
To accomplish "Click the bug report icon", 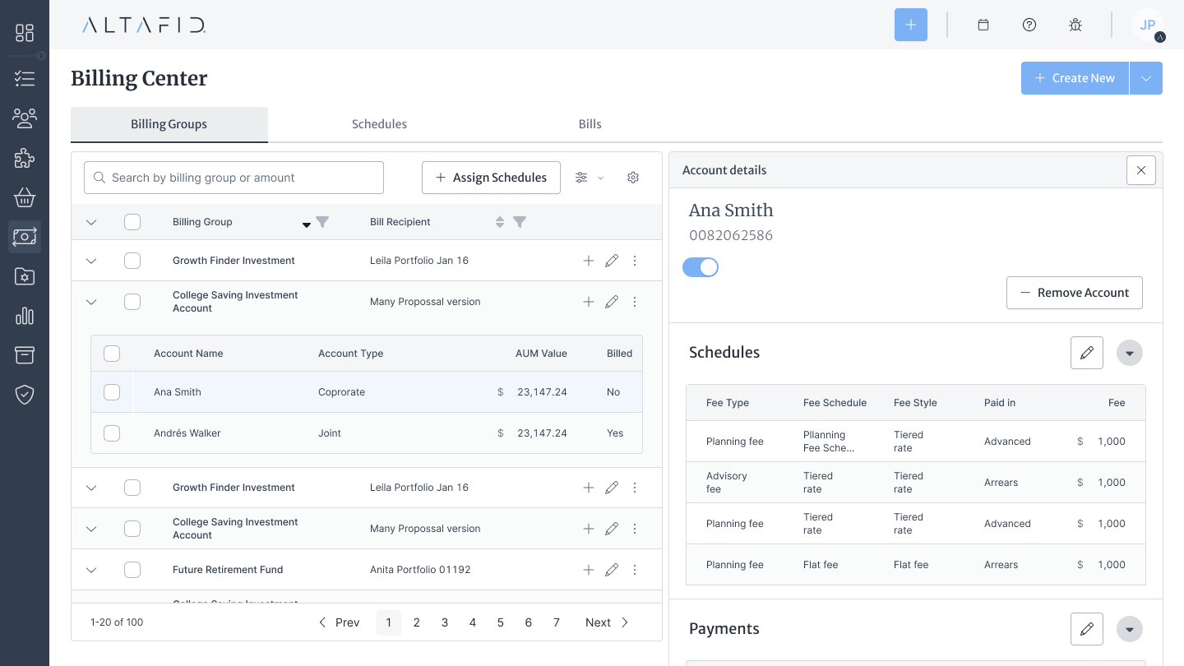I will 1075,25.
